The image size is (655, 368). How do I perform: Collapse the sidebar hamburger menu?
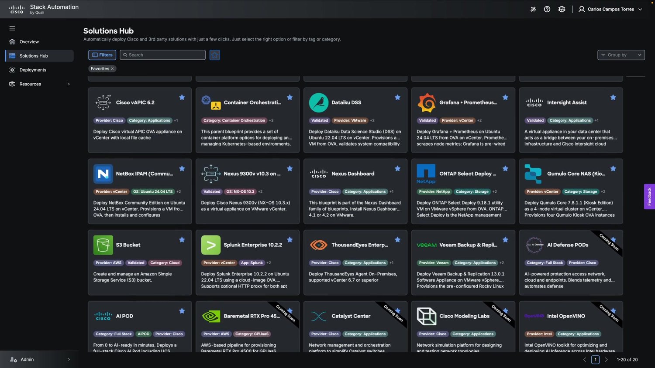[12, 28]
